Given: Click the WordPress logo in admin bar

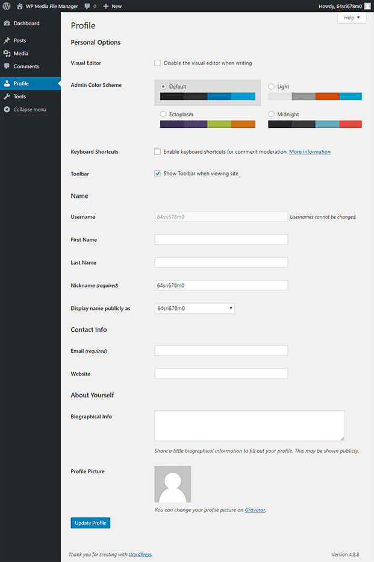Looking at the screenshot, I should pyautogui.click(x=7, y=6).
